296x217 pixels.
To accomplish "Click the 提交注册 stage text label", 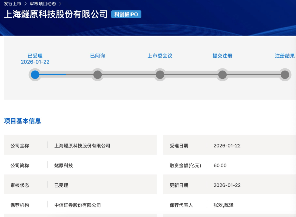I will pyautogui.click(x=222, y=56).
